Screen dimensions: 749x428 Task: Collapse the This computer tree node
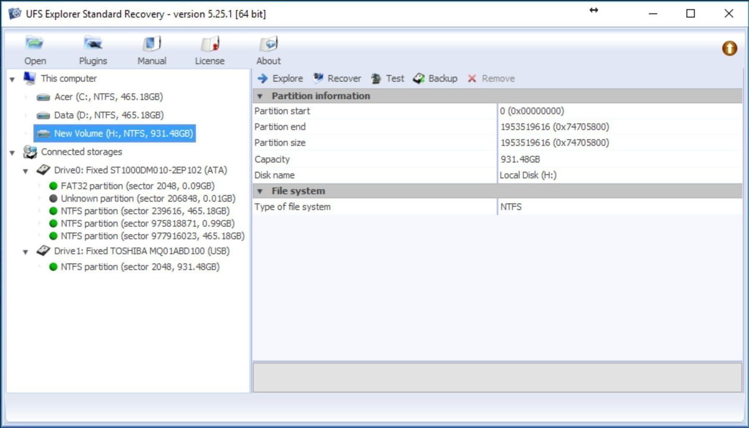pyautogui.click(x=13, y=79)
